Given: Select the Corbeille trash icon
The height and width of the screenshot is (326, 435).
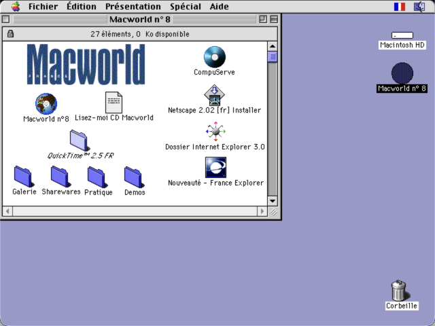Looking at the screenshot, I should [x=400, y=290].
